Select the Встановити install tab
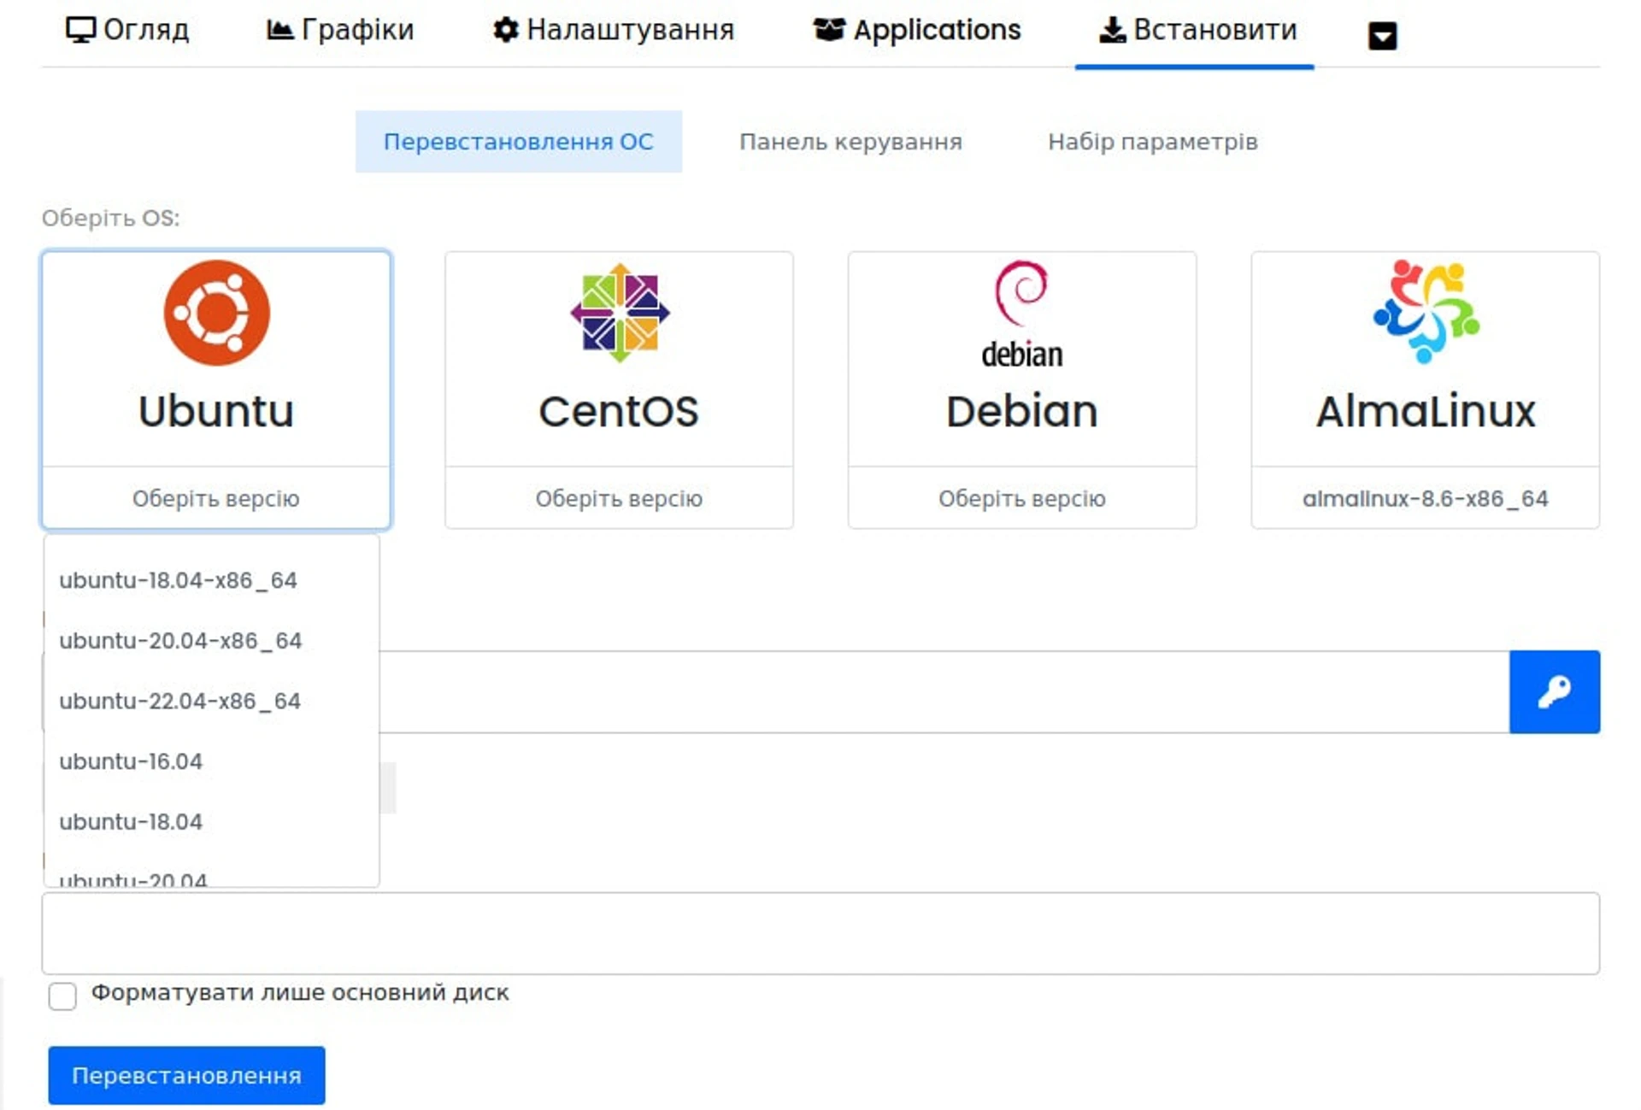This screenshot has width=1641, height=1110. 1197,30
